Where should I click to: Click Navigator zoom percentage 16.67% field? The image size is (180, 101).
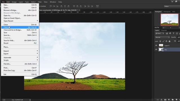(x=157, y=27)
